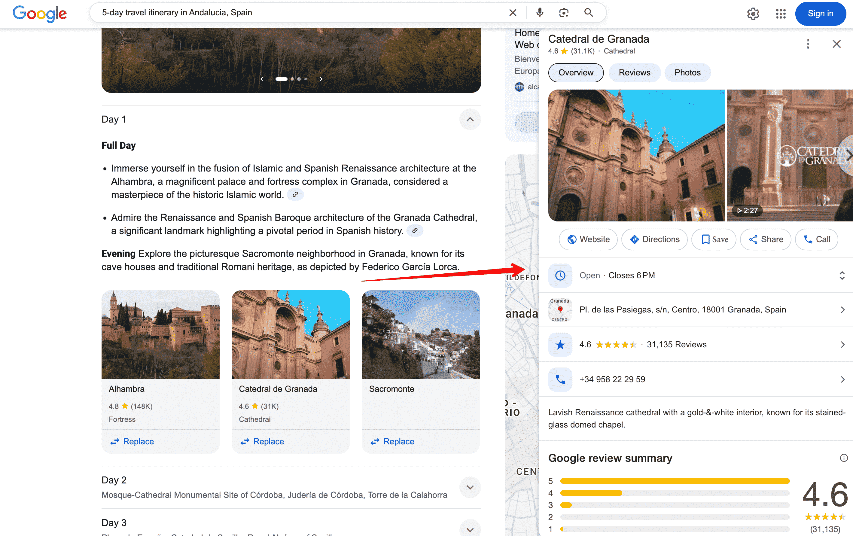Open the Alhambra card photo
This screenshot has width=853, height=536.
[x=161, y=334]
